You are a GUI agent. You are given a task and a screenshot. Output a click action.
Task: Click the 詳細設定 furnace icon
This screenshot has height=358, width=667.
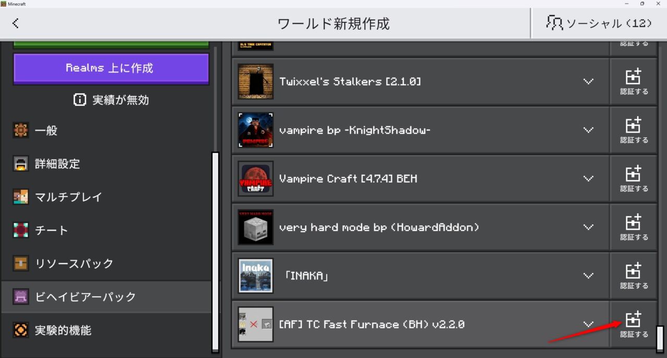[21, 164]
